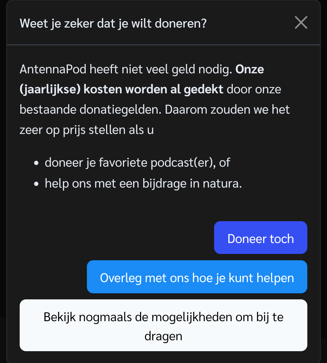Screen dimensions: 327x363
Task: Click the "help ons met een bijdrage in natura" item
Action: coord(143,183)
